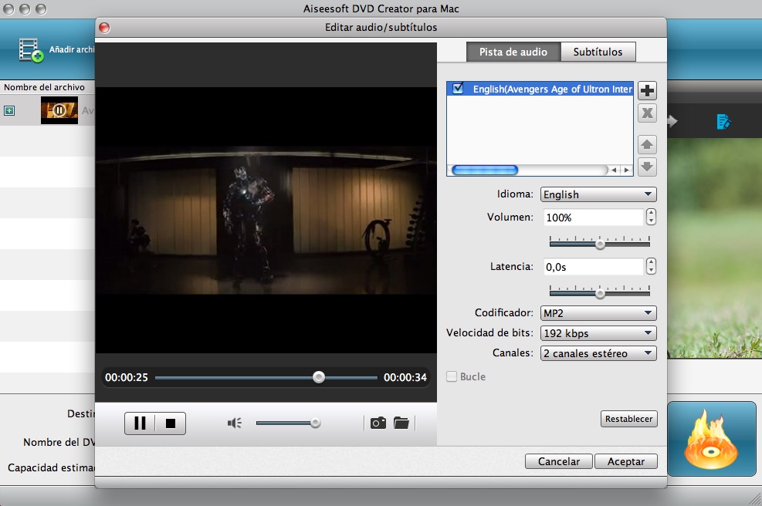Pause the video preview
Viewport: 762px width, 506px height.
pos(140,423)
